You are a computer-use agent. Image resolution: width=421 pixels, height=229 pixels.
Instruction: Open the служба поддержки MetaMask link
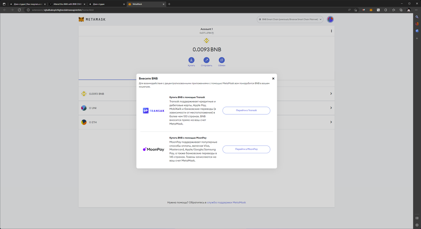click(226, 202)
